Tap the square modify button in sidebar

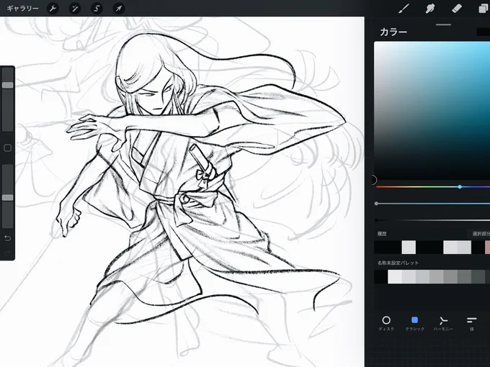[8, 148]
